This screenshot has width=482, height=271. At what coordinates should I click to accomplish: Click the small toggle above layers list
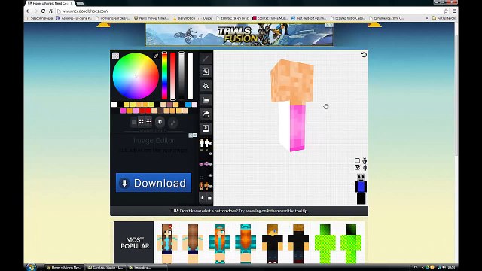click(193, 135)
